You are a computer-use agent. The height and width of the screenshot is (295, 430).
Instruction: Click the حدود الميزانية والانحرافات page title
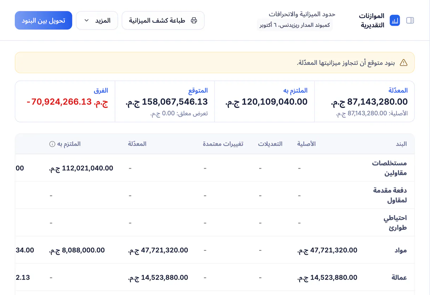302,14
